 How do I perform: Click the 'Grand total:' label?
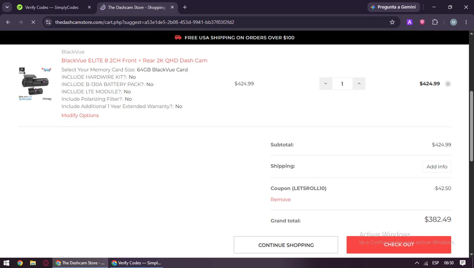tap(285, 221)
